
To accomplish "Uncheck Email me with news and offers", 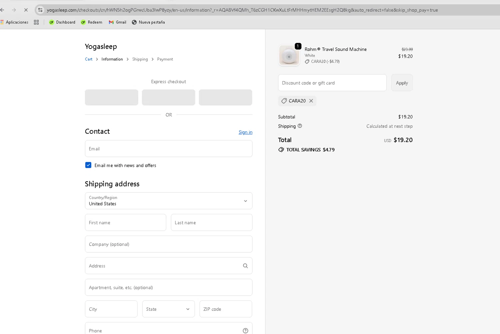I will [x=88, y=165].
